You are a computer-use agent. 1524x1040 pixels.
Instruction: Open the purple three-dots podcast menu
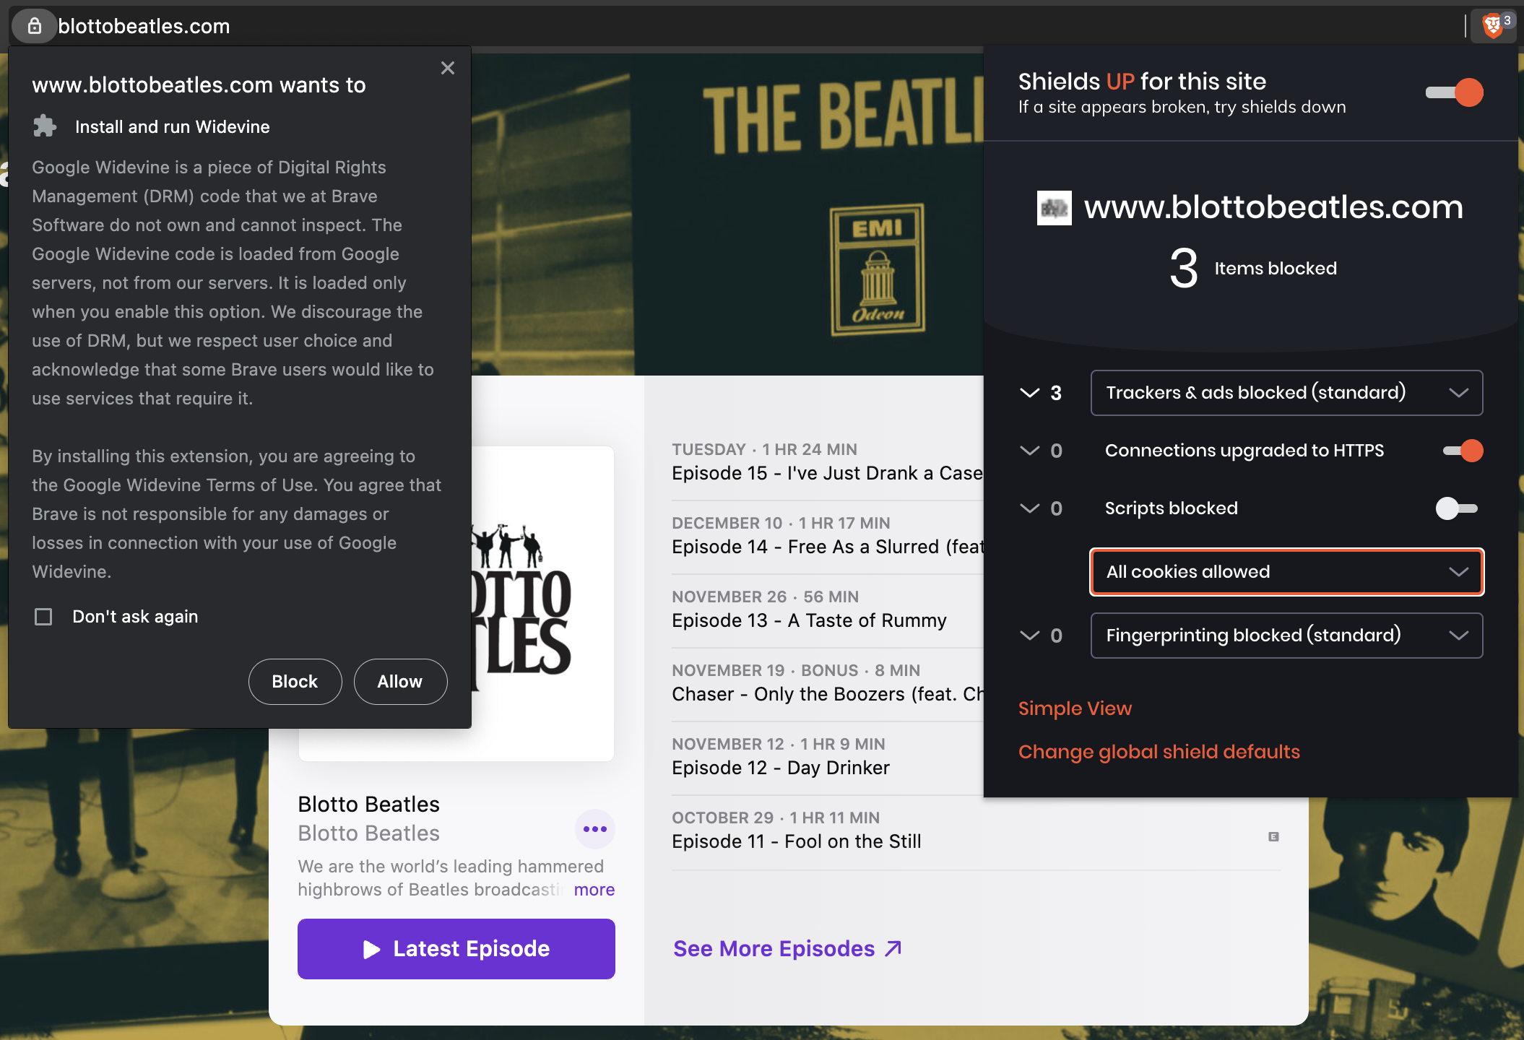point(594,829)
